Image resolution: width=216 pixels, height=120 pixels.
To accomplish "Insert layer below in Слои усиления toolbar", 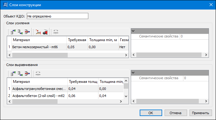I will [x=20, y=32].
